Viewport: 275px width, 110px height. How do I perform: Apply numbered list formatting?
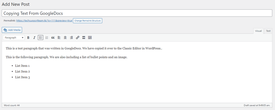[47, 38]
